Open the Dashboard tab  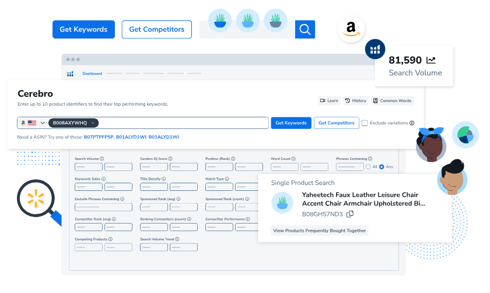pyautogui.click(x=92, y=74)
